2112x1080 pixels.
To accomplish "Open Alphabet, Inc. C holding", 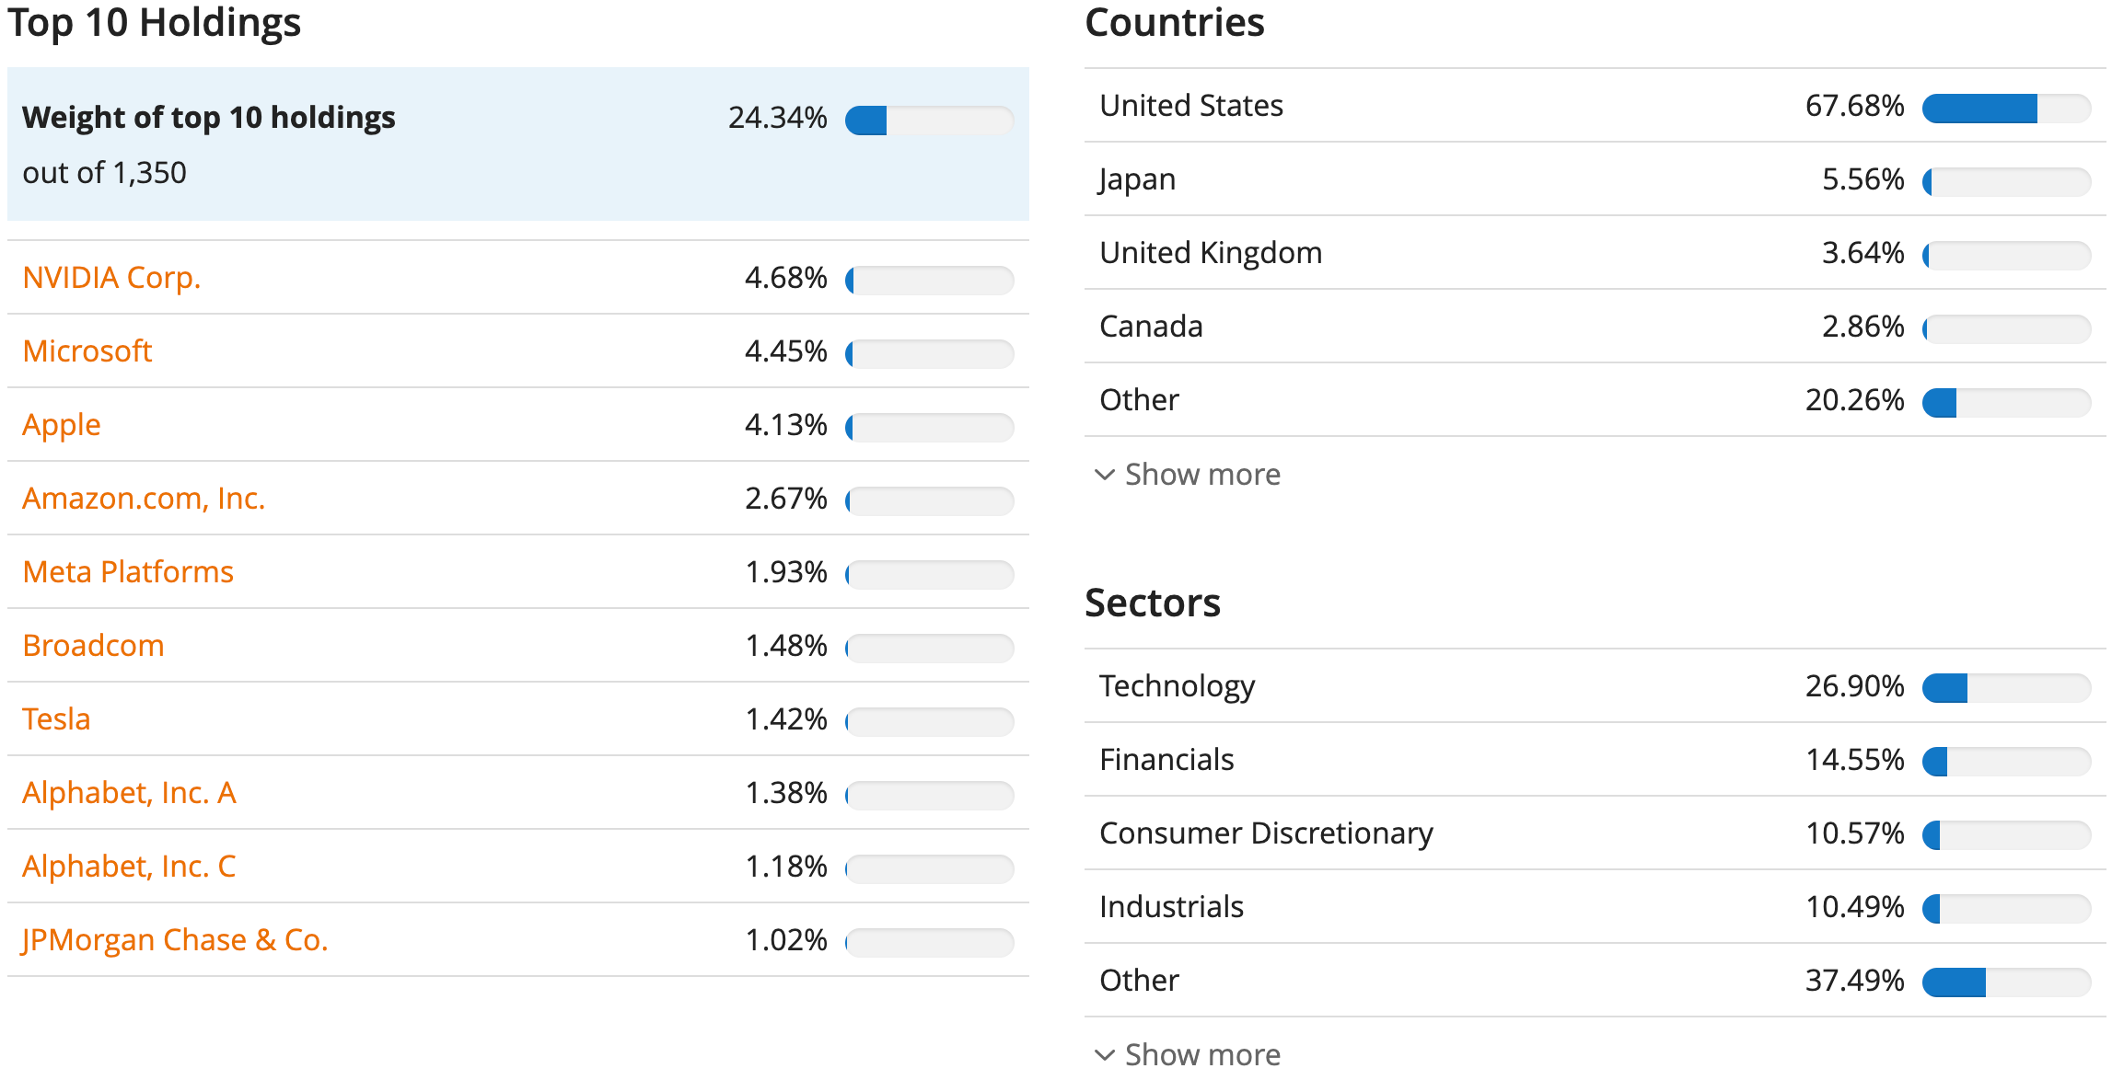I will (x=129, y=867).
